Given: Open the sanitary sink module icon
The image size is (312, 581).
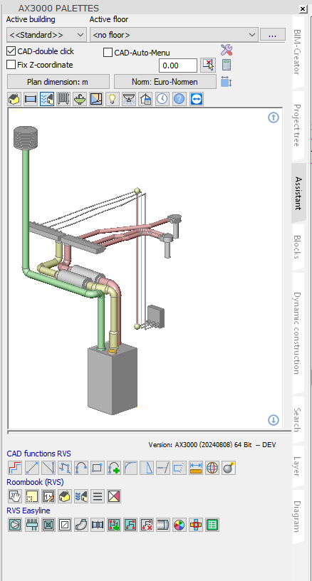Looking at the screenshot, I should coord(80,99).
